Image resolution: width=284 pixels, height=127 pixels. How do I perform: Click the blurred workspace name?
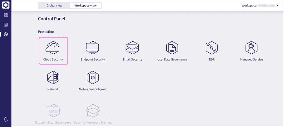click(266, 6)
